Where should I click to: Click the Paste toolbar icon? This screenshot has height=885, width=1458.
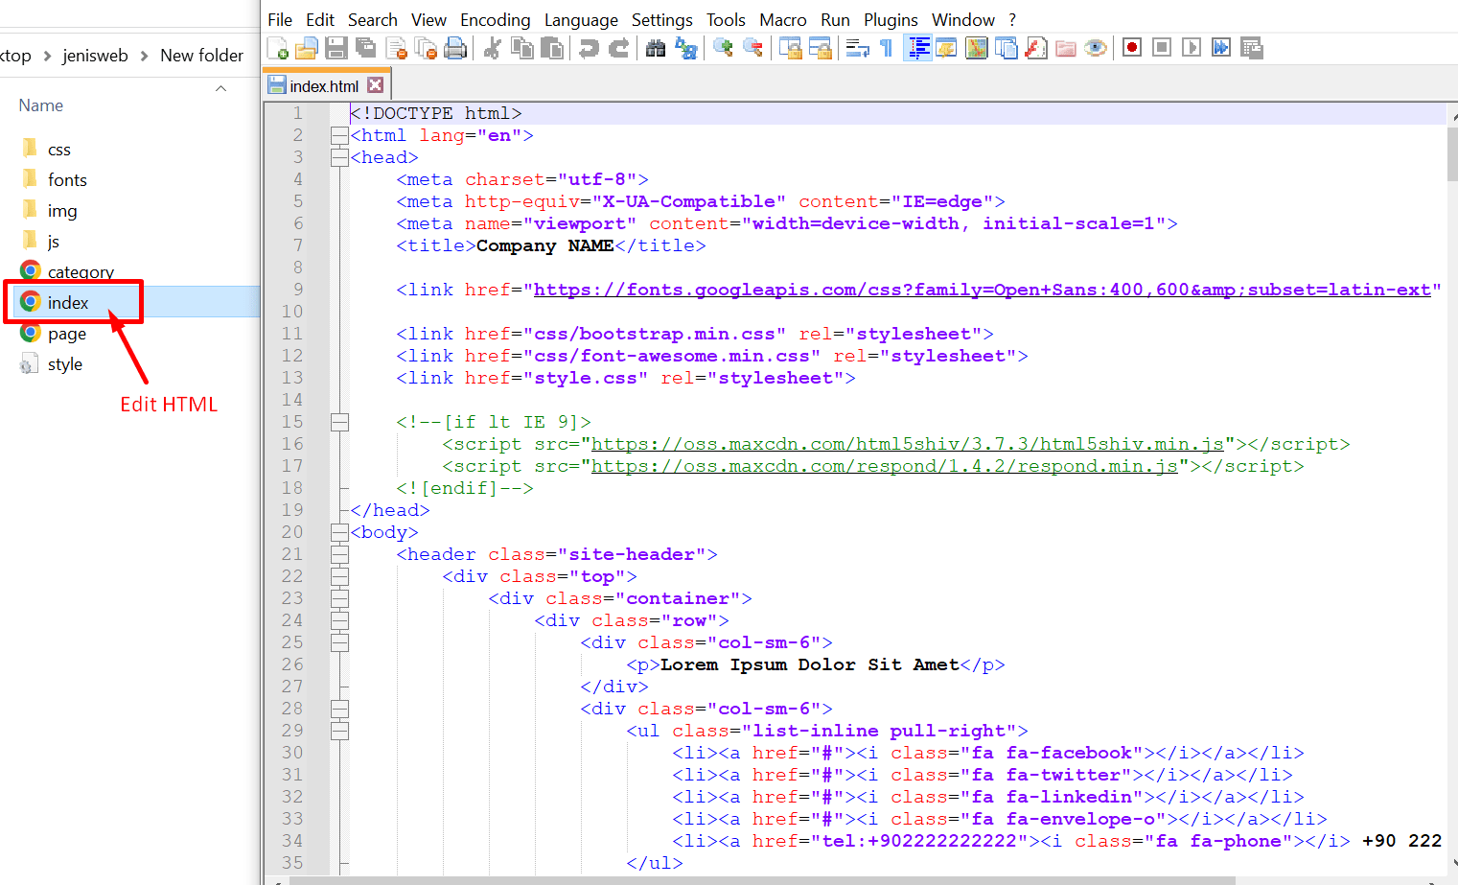[552, 48]
